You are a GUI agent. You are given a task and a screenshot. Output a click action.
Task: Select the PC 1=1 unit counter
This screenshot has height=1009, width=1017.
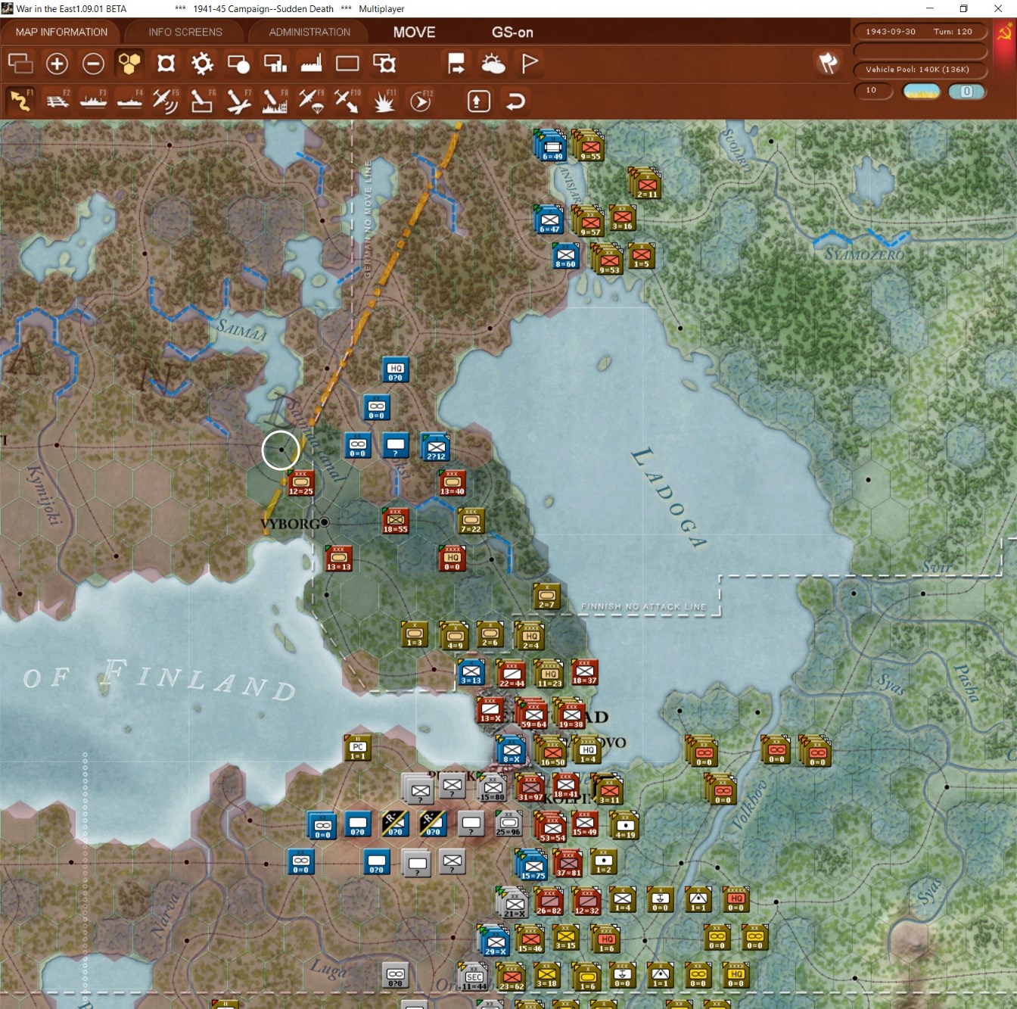pos(358,747)
